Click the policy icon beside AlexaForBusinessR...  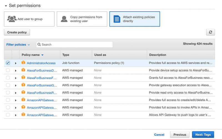tap(23, 92)
